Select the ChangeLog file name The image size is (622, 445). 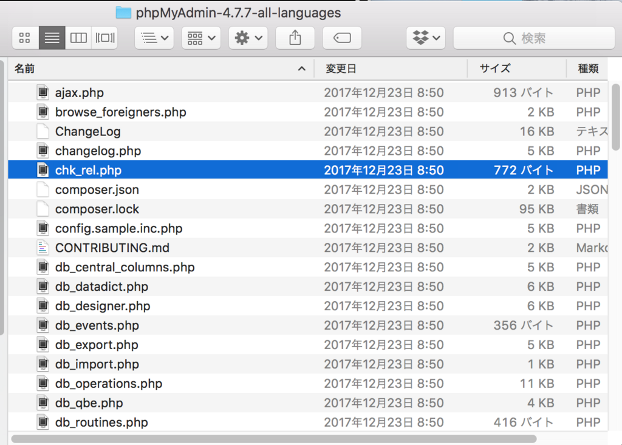87,132
